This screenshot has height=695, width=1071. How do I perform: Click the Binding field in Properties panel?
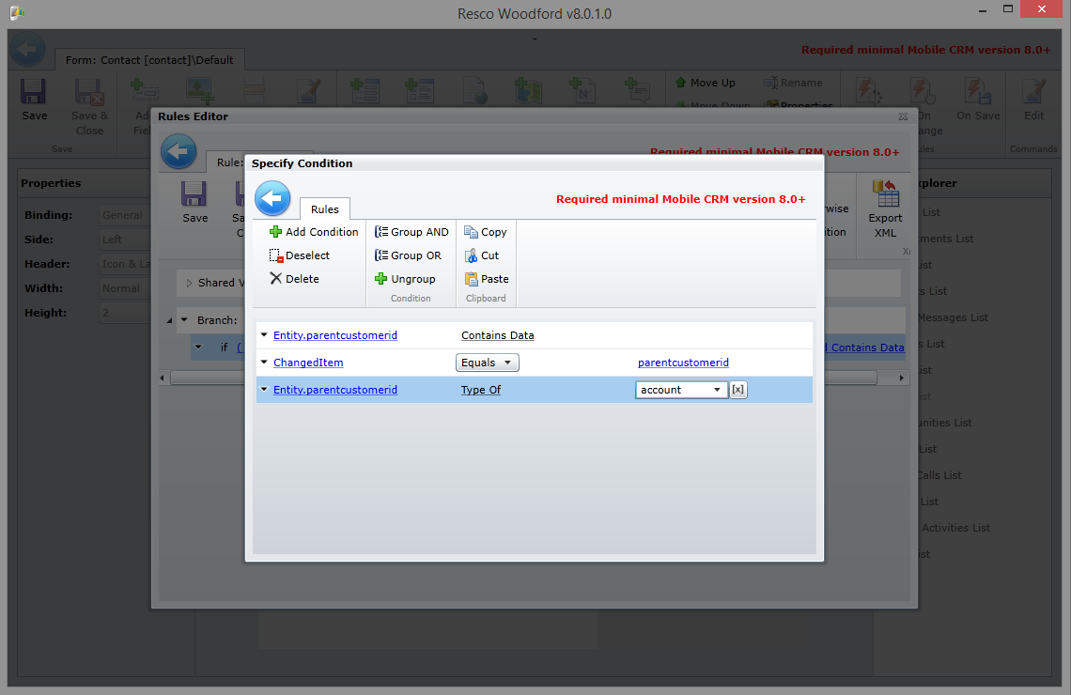coord(124,215)
